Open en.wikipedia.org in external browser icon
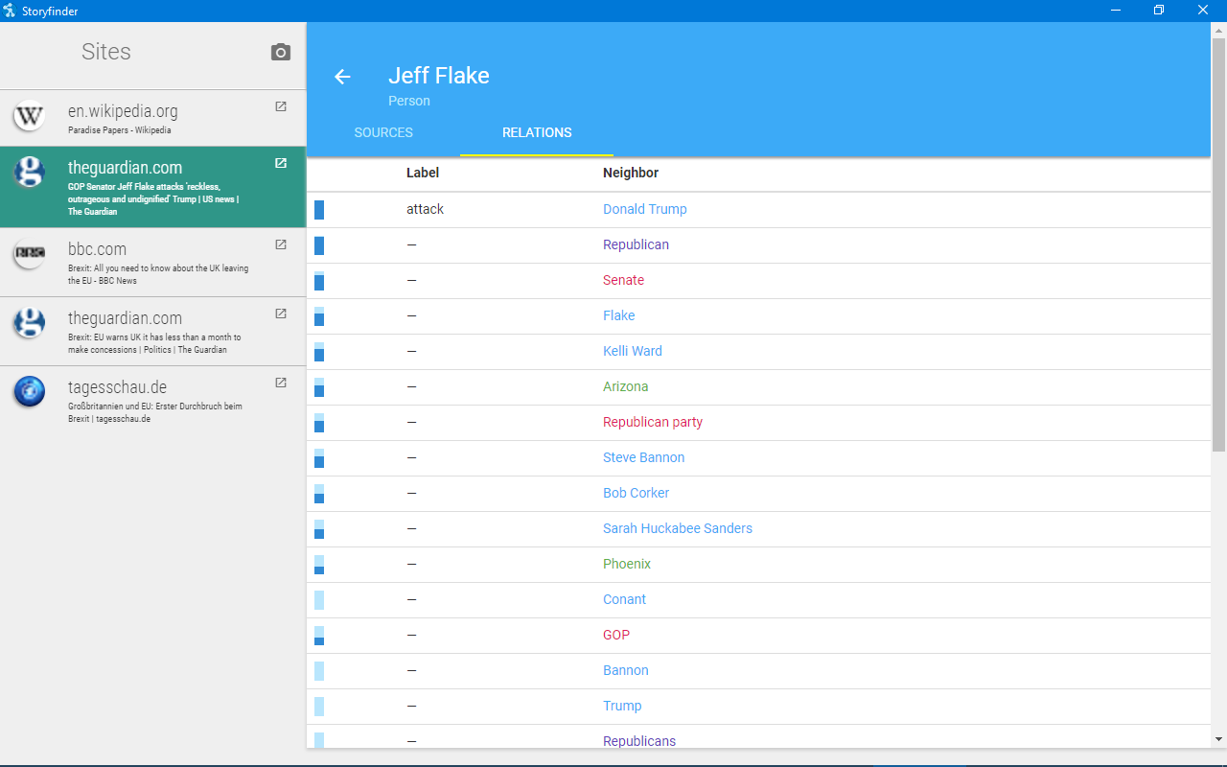This screenshot has width=1227, height=767. (281, 106)
